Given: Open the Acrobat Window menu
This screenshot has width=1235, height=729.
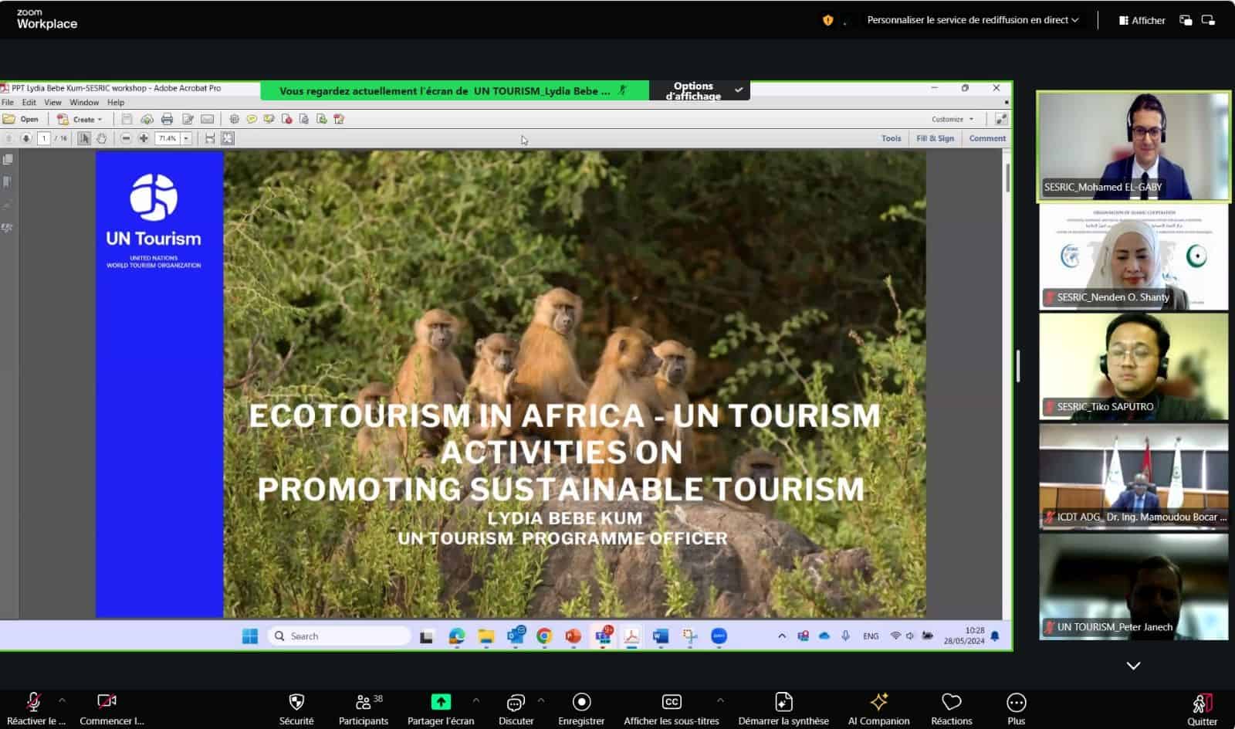Looking at the screenshot, I should point(84,103).
